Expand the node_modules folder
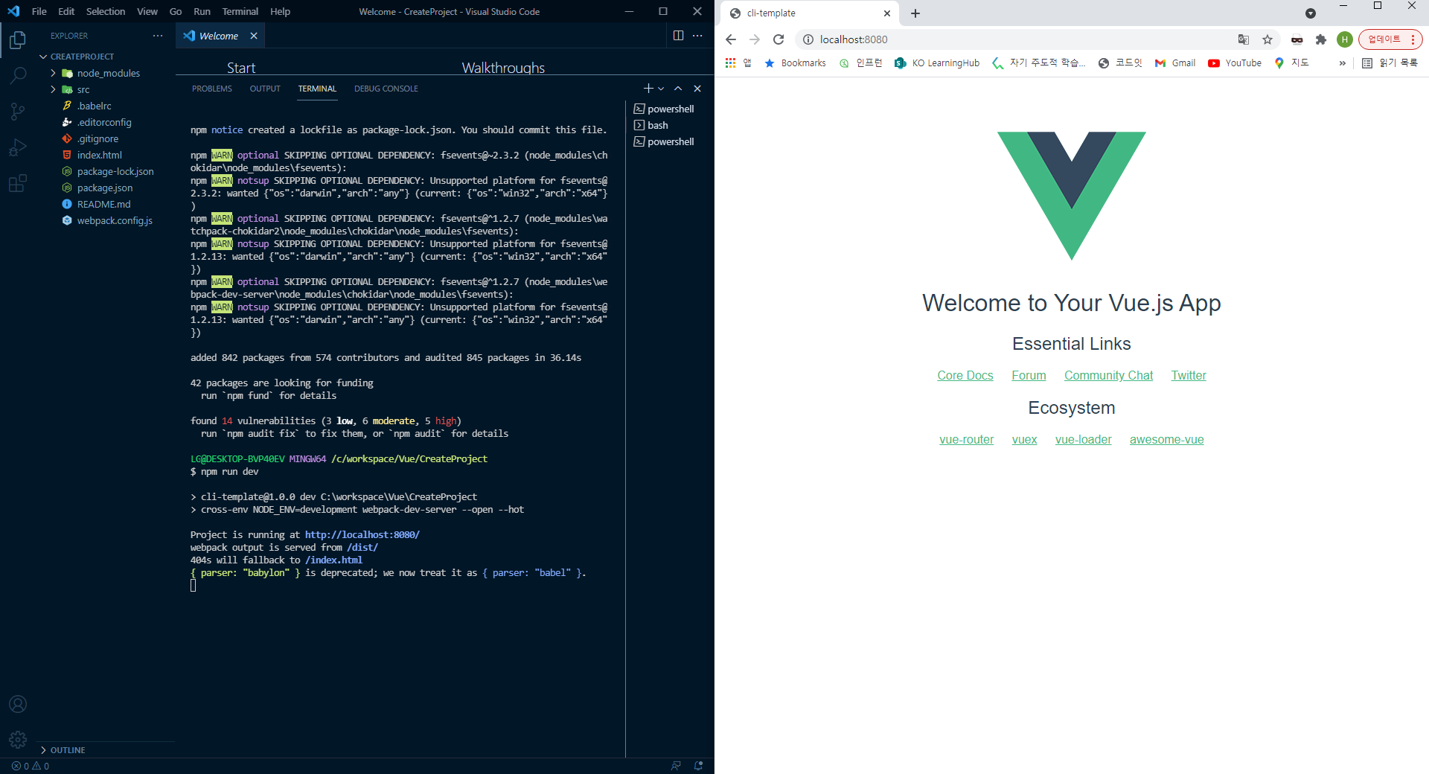 click(x=53, y=73)
